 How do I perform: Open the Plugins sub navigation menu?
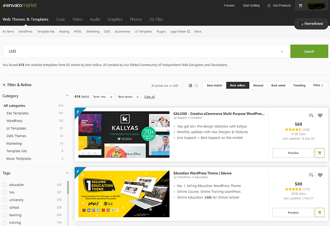pyautogui.click(x=161, y=32)
